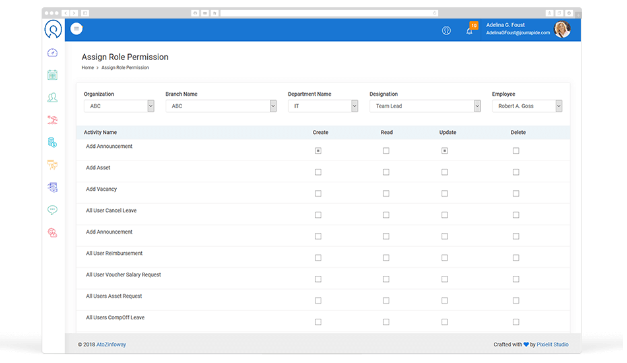This screenshot has height=363, width=627.
Task: Check Read for All Users Asset Request
Action: [386, 301]
